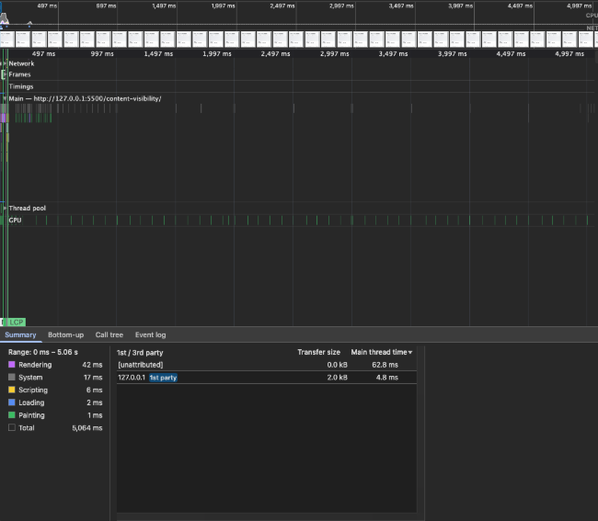Image resolution: width=598 pixels, height=521 pixels.
Task: Click the Loading blue color swatch
Action: pyautogui.click(x=12, y=402)
